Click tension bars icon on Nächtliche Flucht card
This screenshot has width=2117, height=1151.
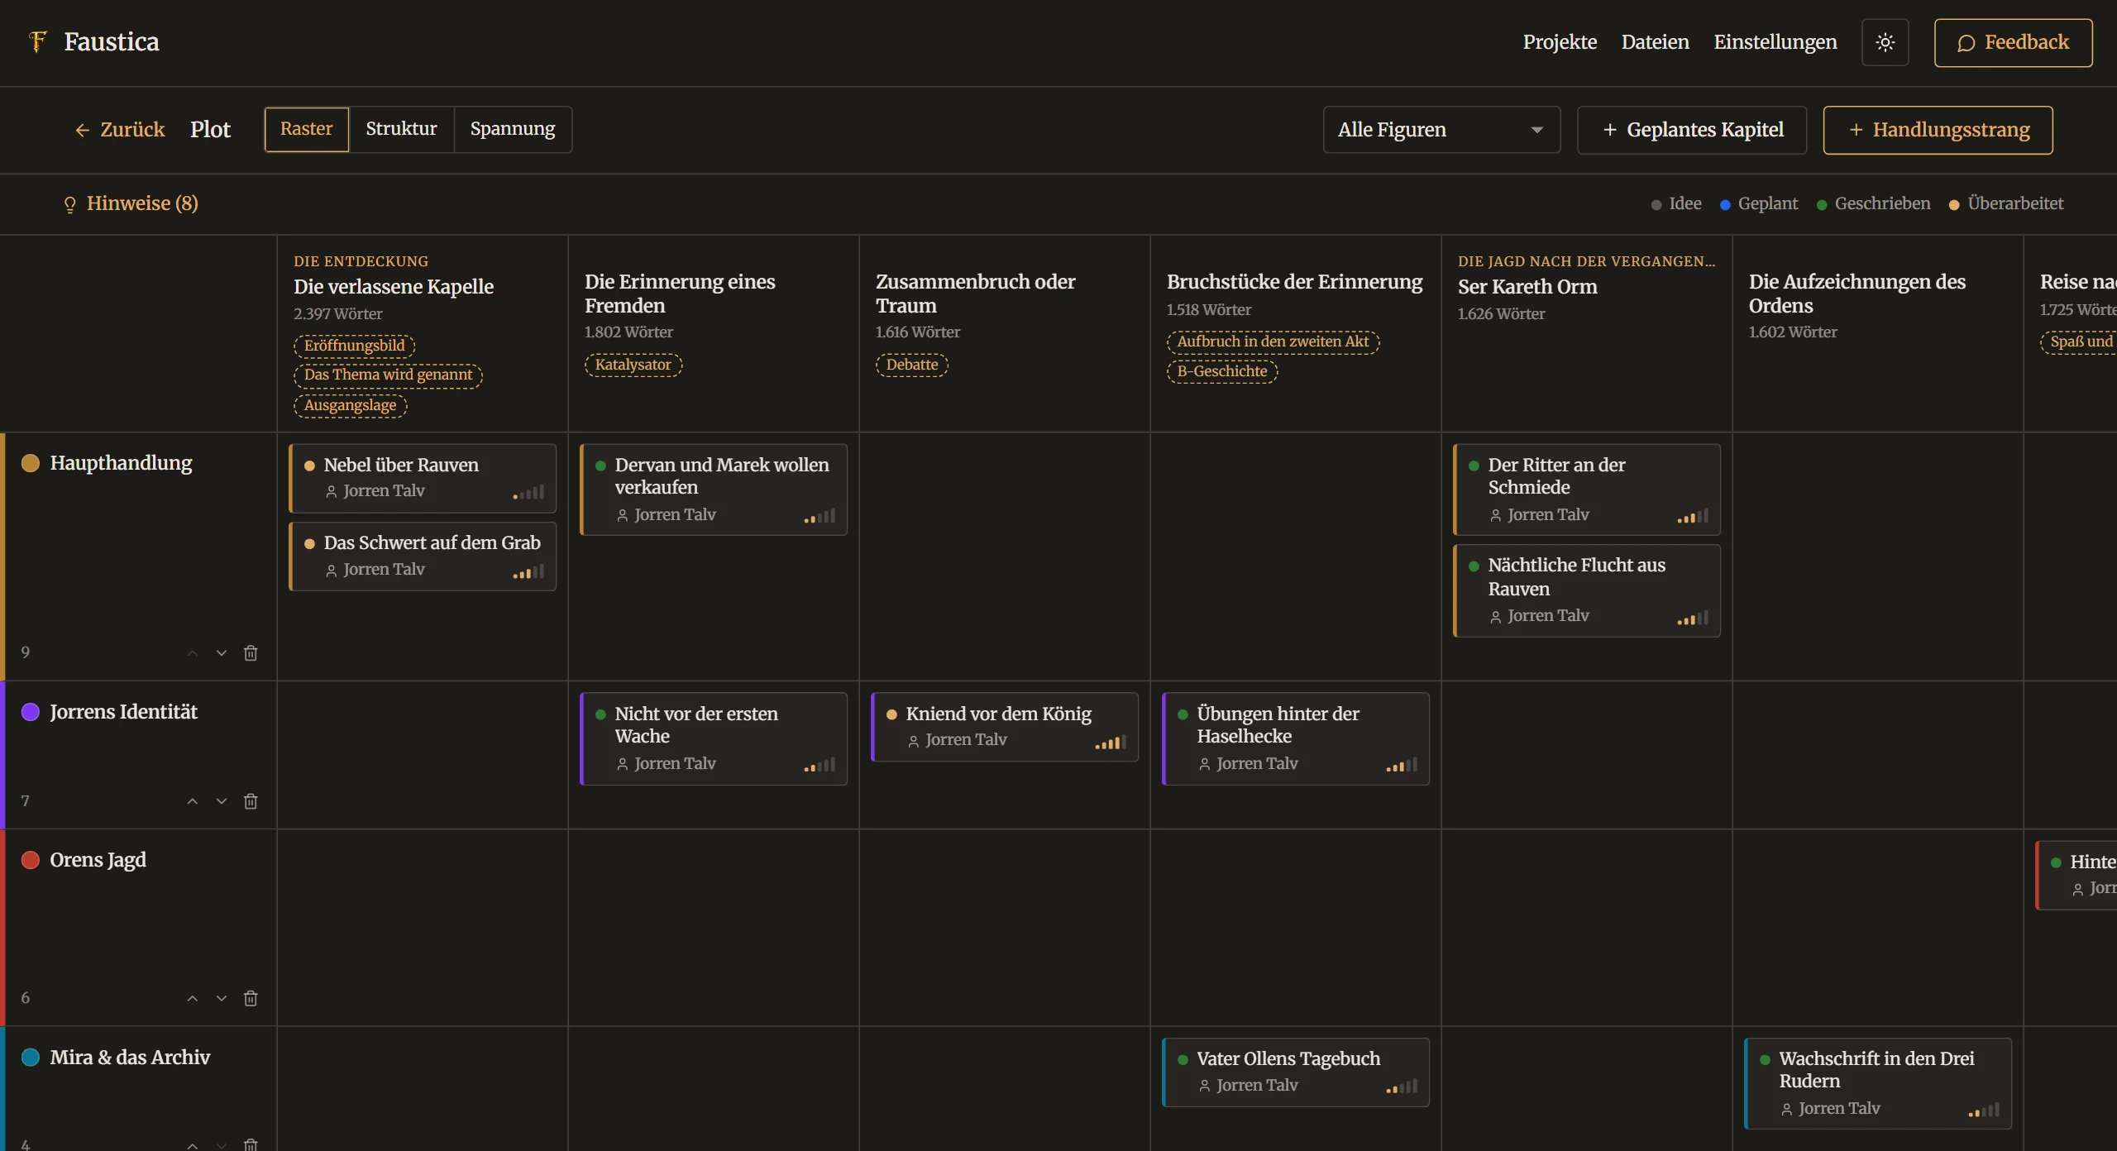coord(1693,618)
